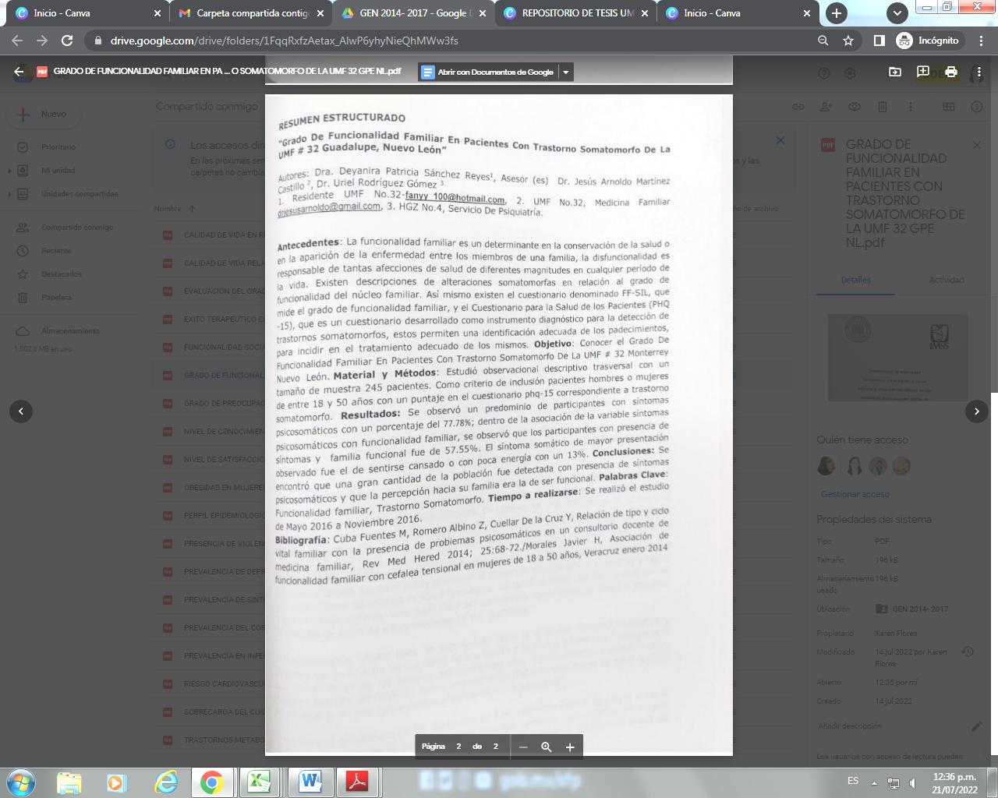The height and width of the screenshot is (798, 998).
Task: Add a comment icon in preview toolbar
Action: pyautogui.click(x=922, y=72)
